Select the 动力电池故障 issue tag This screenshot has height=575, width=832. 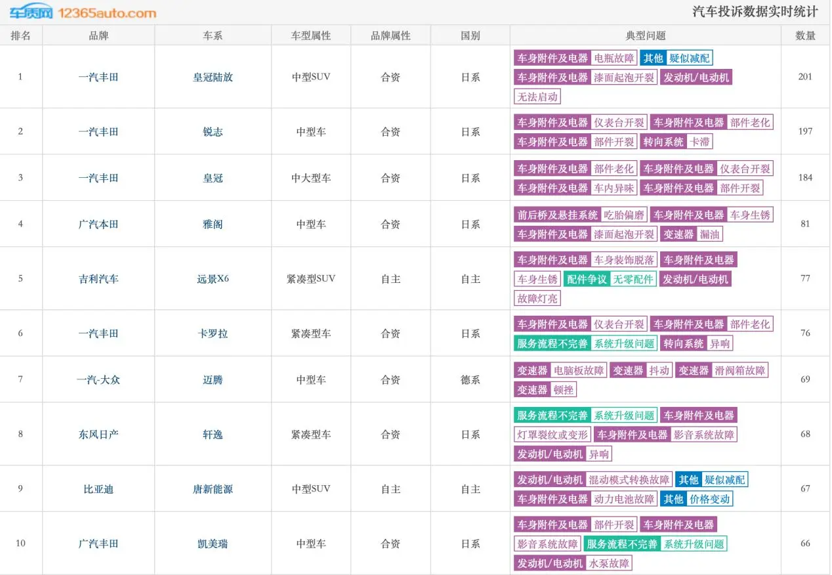pyautogui.click(x=624, y=499)
